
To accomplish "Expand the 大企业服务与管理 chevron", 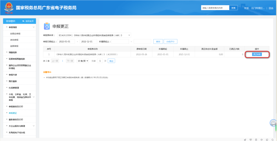I will [x=34, y=126].
